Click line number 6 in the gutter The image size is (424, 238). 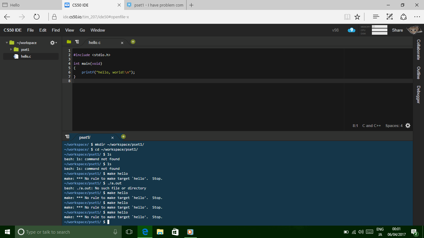(69, 72)
